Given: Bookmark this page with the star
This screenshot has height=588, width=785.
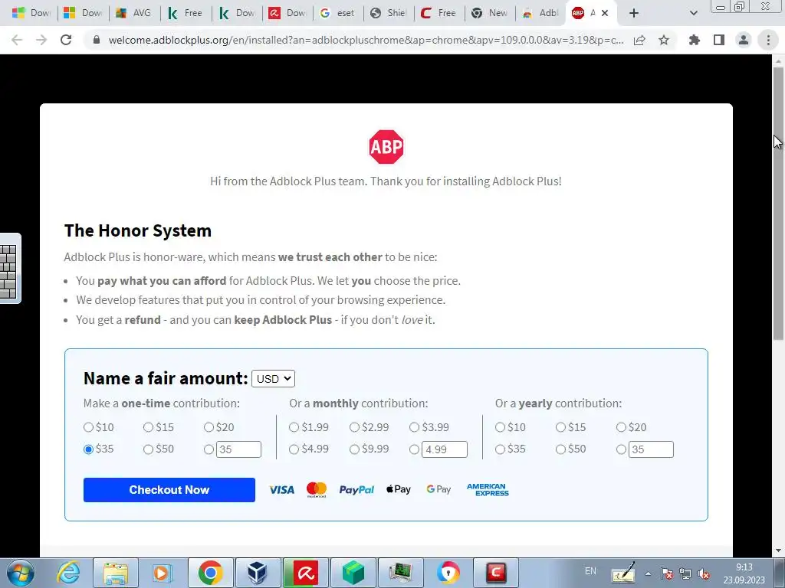Looking at the screenshot, I should click(x=664, y=40).
